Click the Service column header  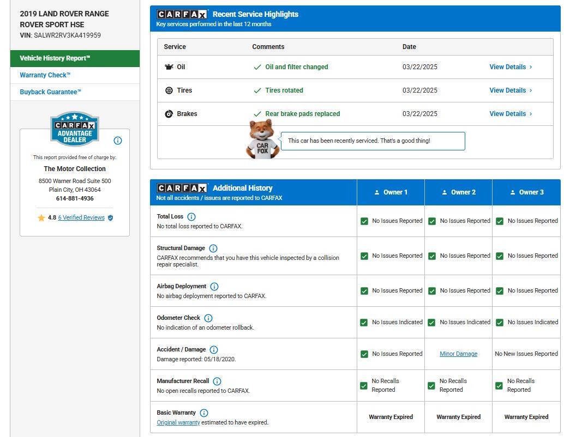pos(175,47)
